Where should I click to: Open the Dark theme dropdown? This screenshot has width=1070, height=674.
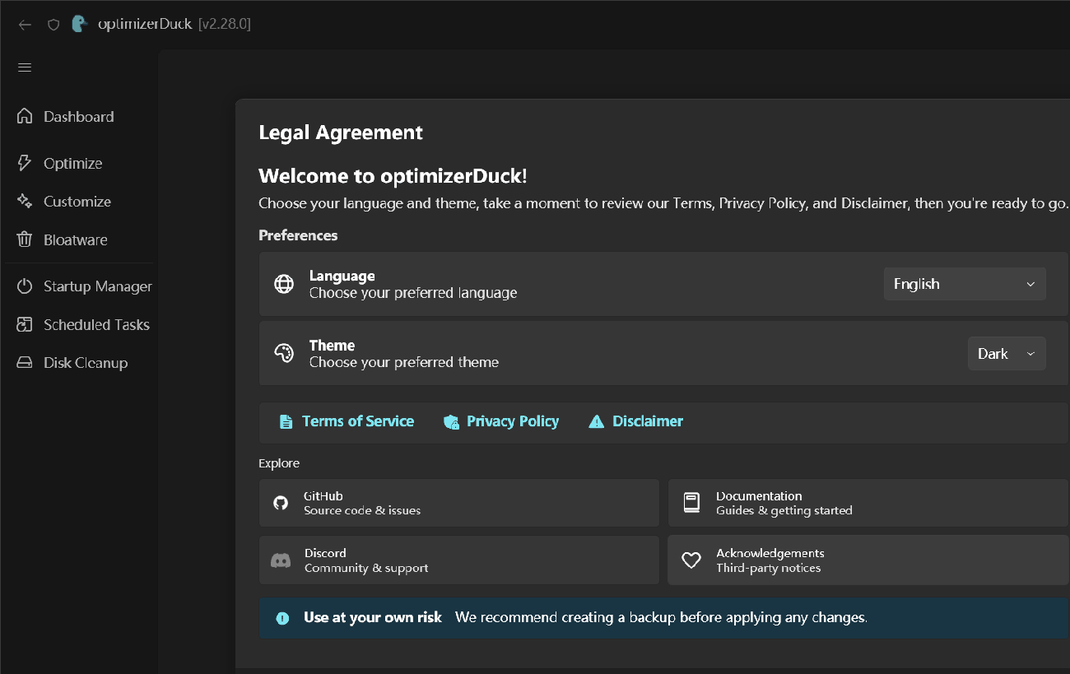click(x=1007, y=353)
